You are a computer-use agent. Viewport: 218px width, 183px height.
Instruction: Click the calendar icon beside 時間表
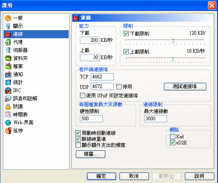(x=8, y=115)
